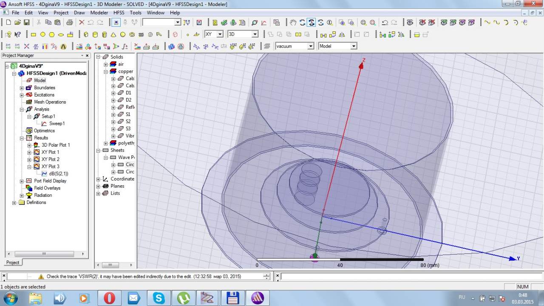544x306 pixels.
Task: Open the HFSS menu
Action: pyautogui.click(x=119, y=13)
